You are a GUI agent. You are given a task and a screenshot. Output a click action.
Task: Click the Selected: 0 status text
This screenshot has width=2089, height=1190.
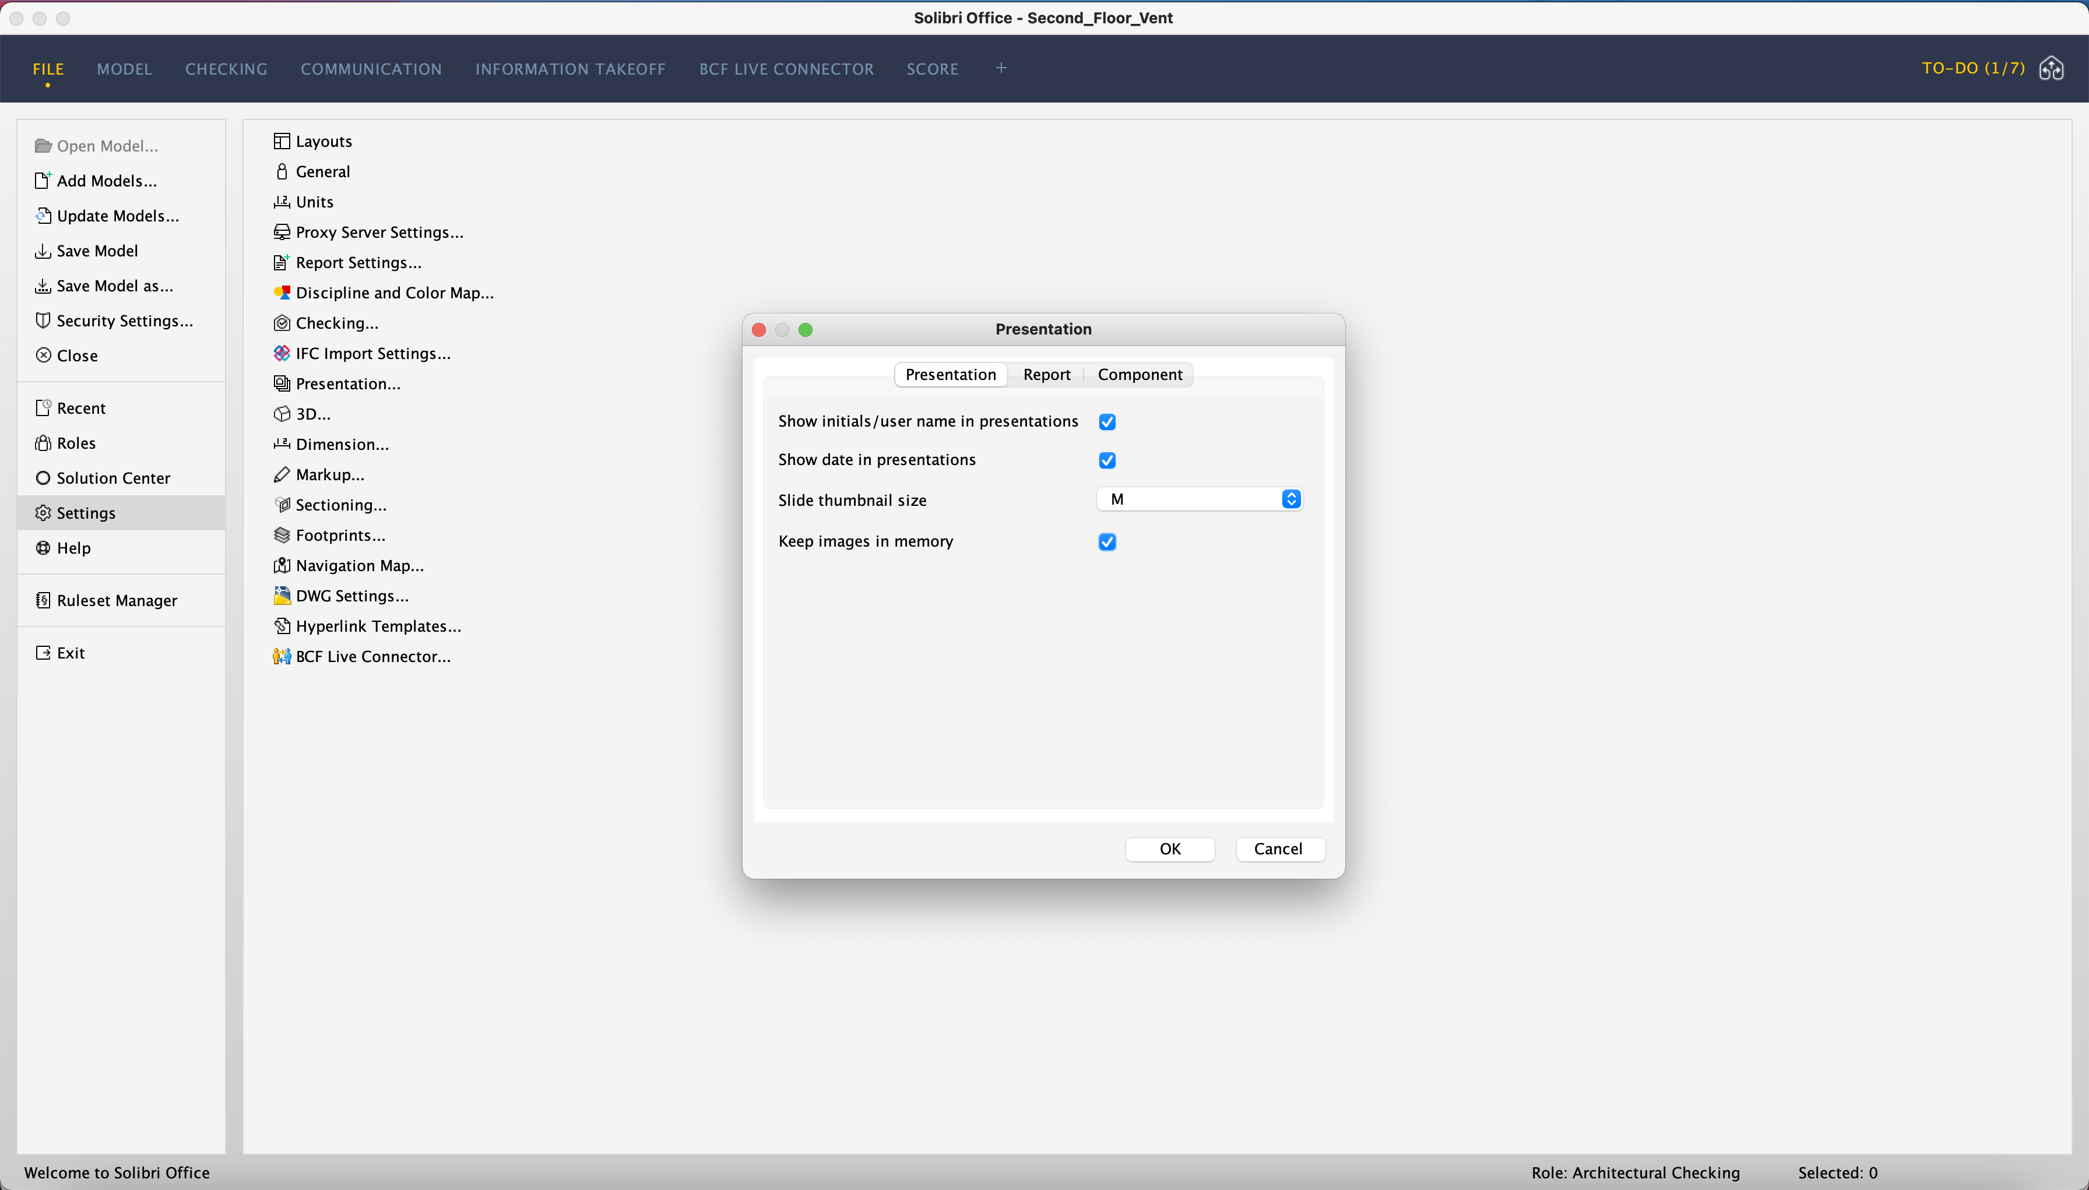1837,1172
